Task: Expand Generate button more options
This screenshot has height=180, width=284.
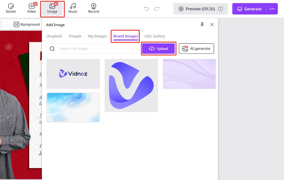Action: [x=272, y=9]
